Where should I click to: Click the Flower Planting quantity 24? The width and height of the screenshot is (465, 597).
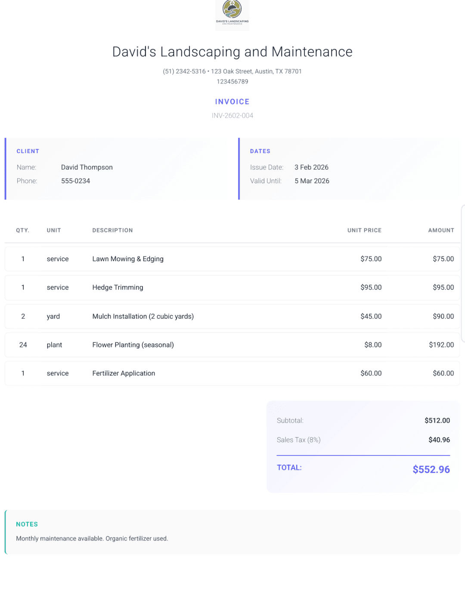pos(23,345)
